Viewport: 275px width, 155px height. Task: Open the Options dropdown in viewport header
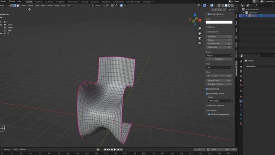[x=232, y=10]
